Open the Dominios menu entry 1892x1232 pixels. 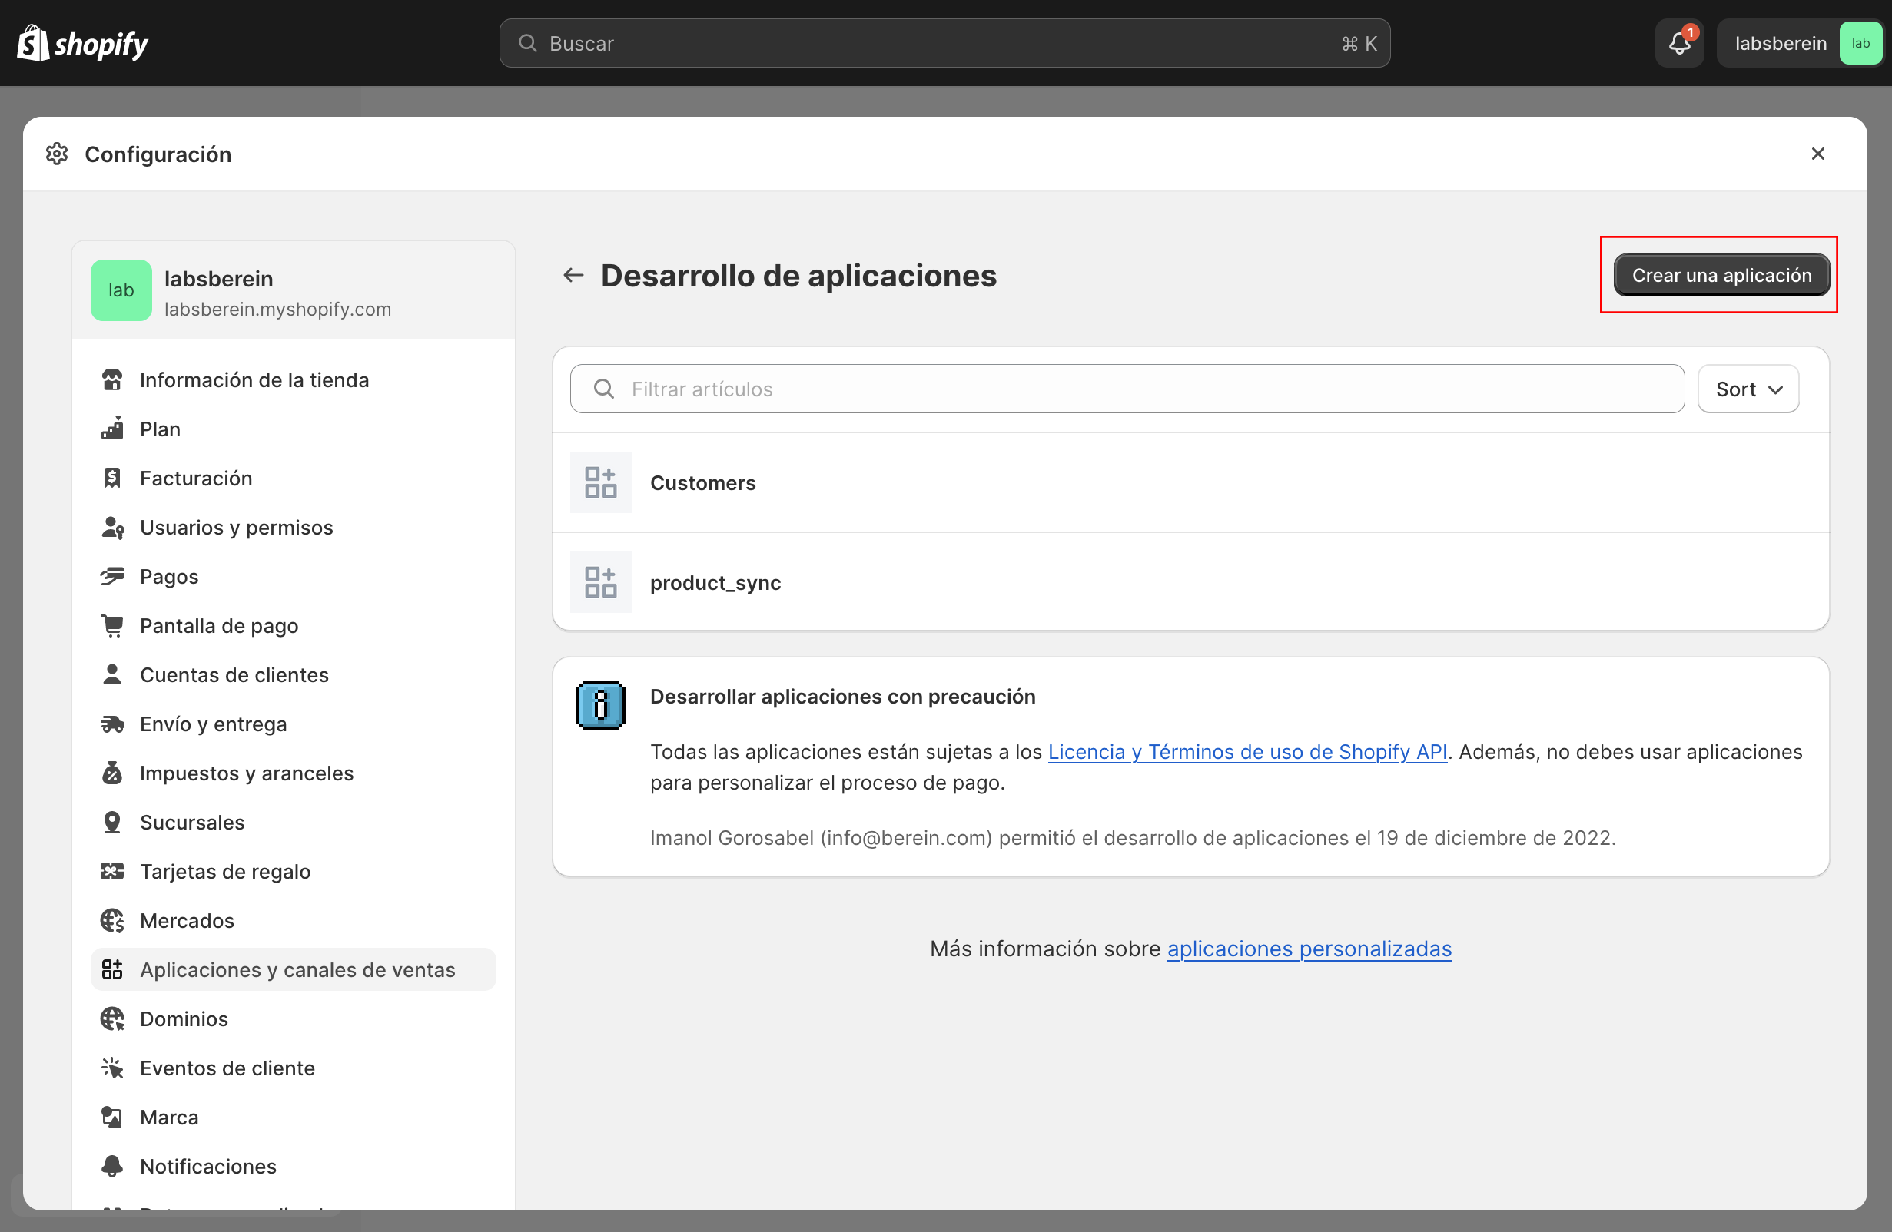click(x=184, y=1019)
